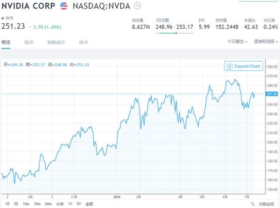The image size is (280, 208).
Task: Click the US flag icon beside NVIDIA CORP
Action: 64,6
